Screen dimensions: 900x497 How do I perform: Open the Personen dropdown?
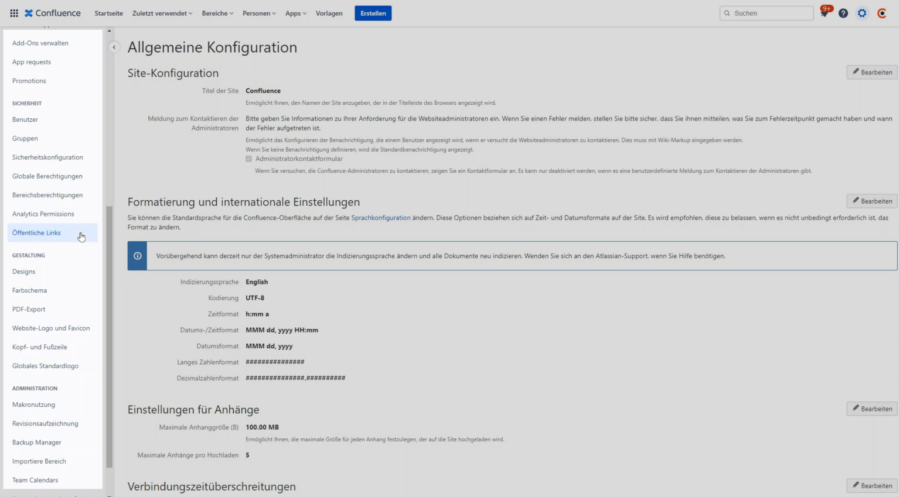[259, 13]
